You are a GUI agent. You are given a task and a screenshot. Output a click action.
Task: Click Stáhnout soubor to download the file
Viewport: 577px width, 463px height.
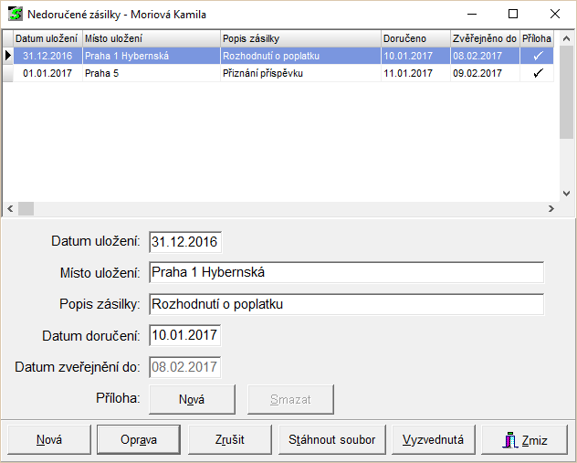click(x=331, y=439)
